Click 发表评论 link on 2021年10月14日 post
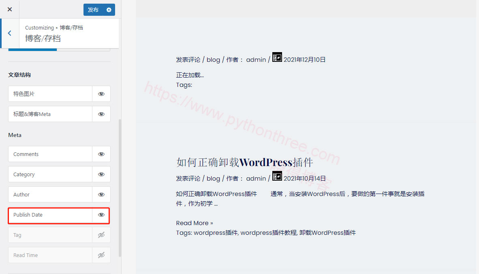Screen dimensions: 479x274 coord(188,179)
